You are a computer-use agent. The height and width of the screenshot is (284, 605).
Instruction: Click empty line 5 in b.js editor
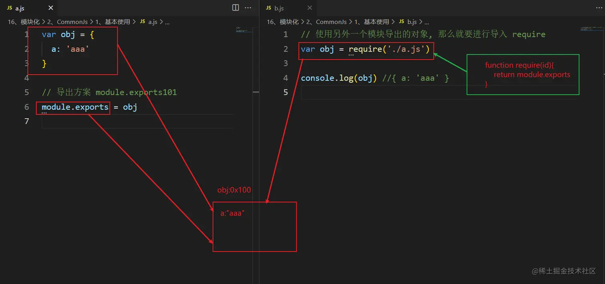439,92
